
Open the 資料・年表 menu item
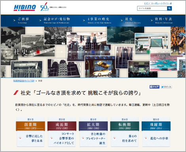pos(164,20)
